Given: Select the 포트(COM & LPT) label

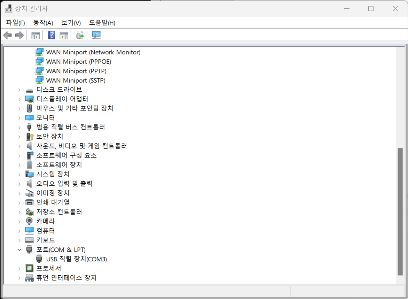Looking at the screenshot, I should [x=61, y=250].
